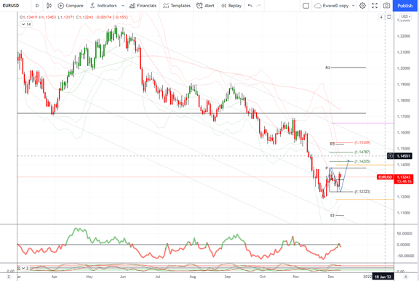Click the Dec label on the time axis
The image size is (419, 281).
(x=331, y=277)
